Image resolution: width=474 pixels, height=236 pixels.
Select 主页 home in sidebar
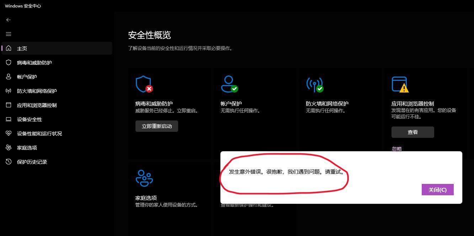coord(57,48)
